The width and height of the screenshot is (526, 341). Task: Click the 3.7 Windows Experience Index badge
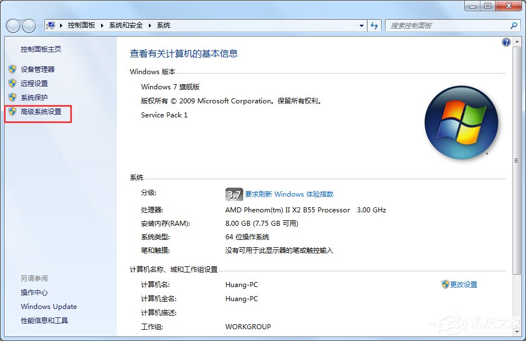click(234, 194)
